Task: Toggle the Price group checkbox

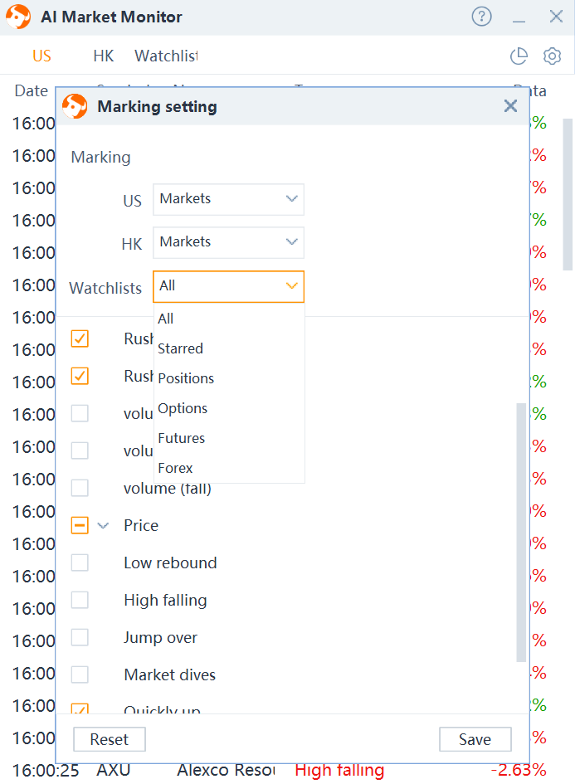Action: [x=80, y=525]
